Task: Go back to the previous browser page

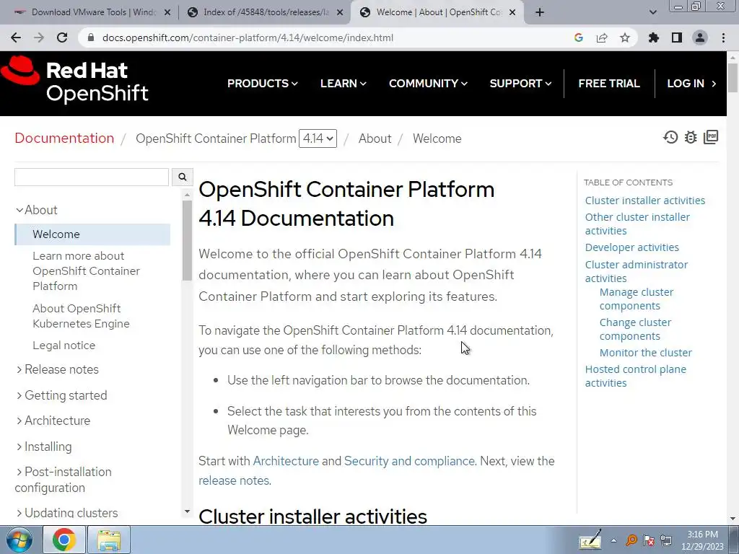Action: (16, 38)
